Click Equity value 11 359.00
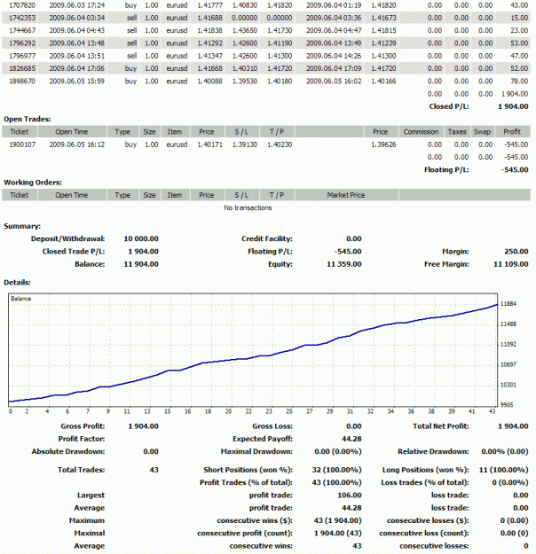The width and height of the screenshot is (536, 554). pyautogui.click(x=344, y=264)
